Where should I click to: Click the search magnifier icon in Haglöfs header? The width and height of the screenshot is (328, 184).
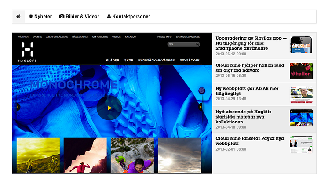click(x=197, y=44)
